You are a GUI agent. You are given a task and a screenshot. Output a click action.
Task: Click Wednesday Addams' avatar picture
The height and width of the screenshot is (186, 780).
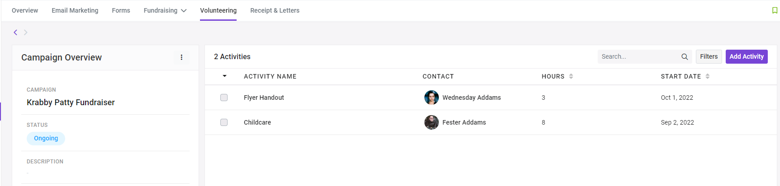[432, 98]
